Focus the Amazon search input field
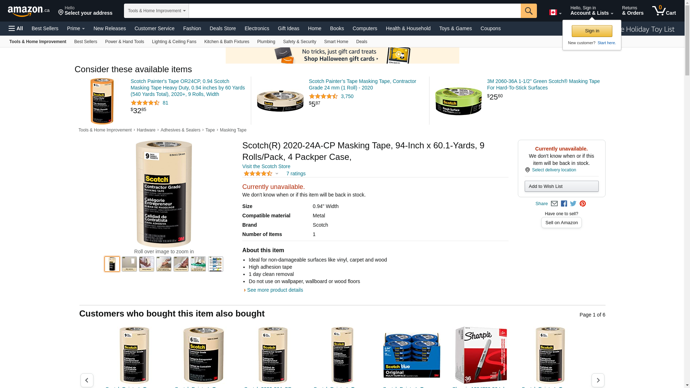 pyautogui.click(x=355, y=11)
